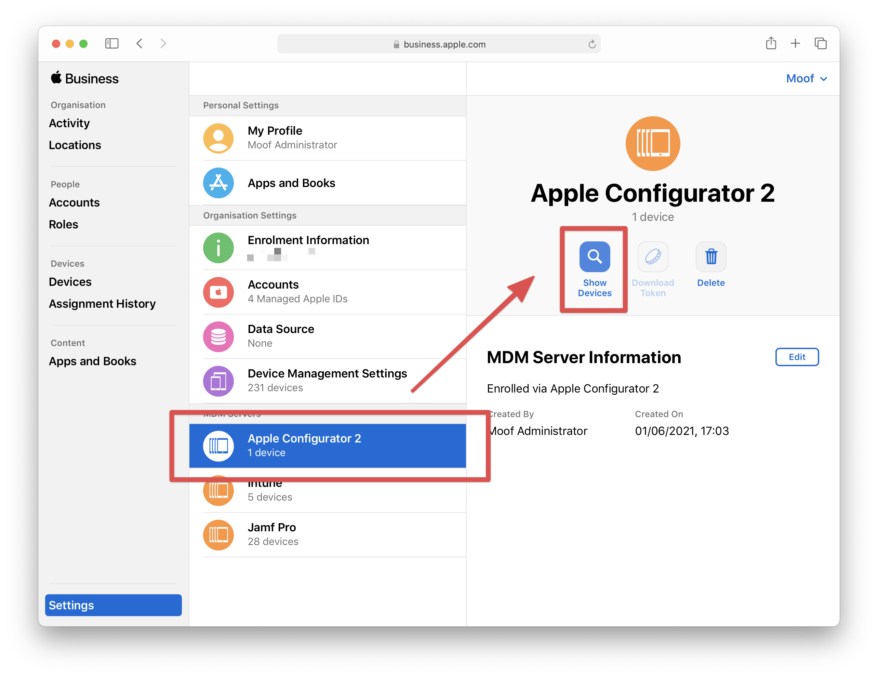Go forward with the forward arrow
Image resolution: width=878 pixels, height=677 pixels.
click(163, 43)
